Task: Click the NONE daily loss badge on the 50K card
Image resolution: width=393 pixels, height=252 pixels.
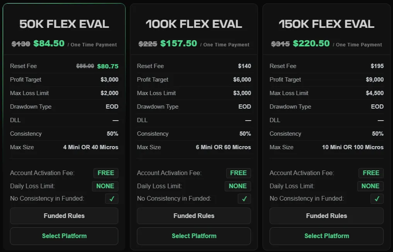Action: coord(105,186)
